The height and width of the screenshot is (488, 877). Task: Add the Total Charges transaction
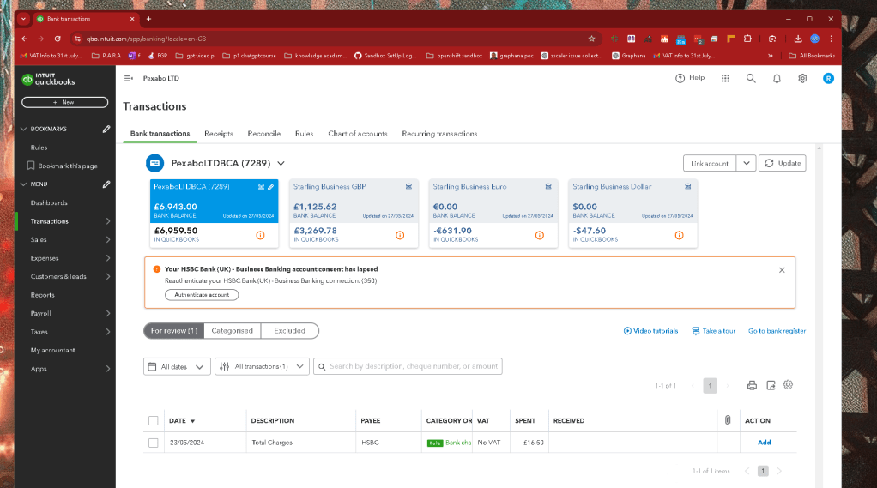(764, 443)
